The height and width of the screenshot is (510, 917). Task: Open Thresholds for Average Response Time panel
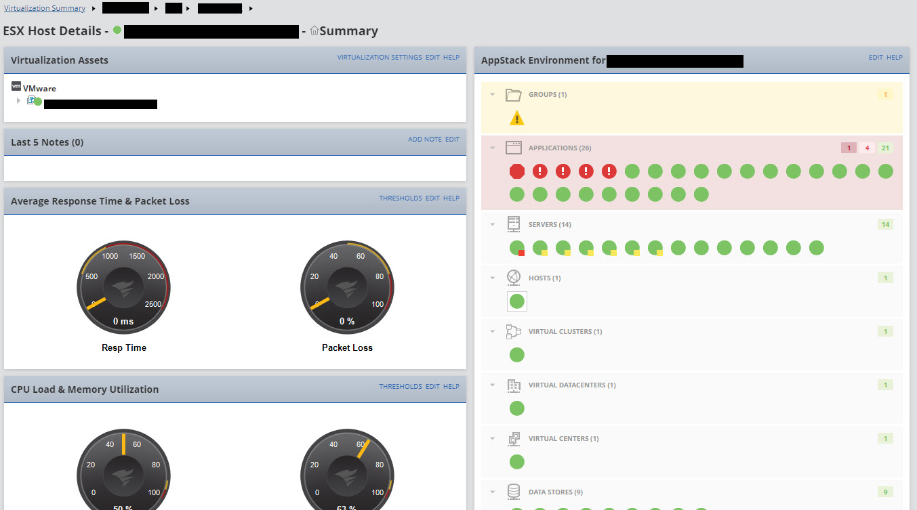(401, 198)
